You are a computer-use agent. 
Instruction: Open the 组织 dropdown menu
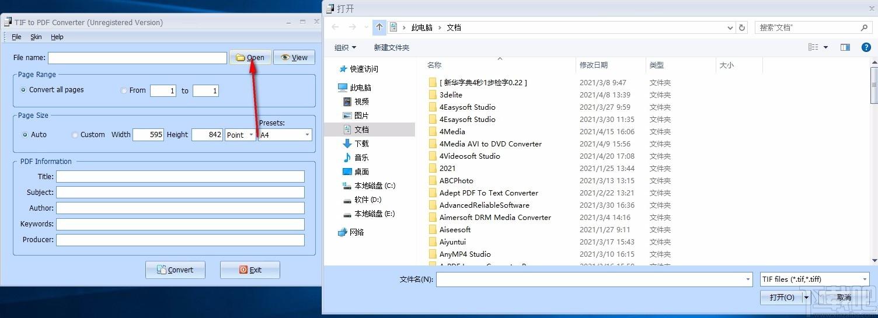point(345,47)
